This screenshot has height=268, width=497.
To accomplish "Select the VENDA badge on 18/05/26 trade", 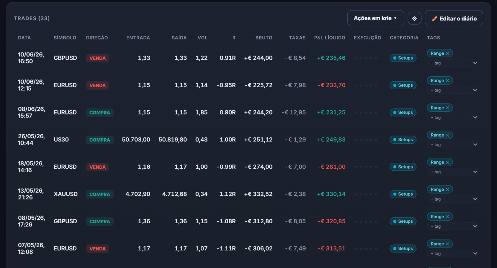I will pos(98,167).
